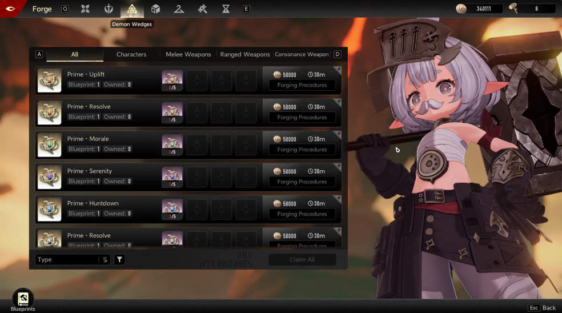Open Forging Procedures for Prime · Morale
The width and height of the screenshot is (562, 313).
302,150
